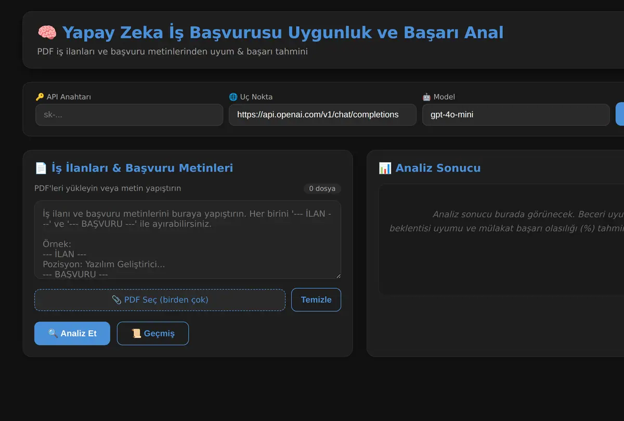Click the '0 dosya' file count badge
This screenshot has height=421, width=624.
[x=322, y=188]
